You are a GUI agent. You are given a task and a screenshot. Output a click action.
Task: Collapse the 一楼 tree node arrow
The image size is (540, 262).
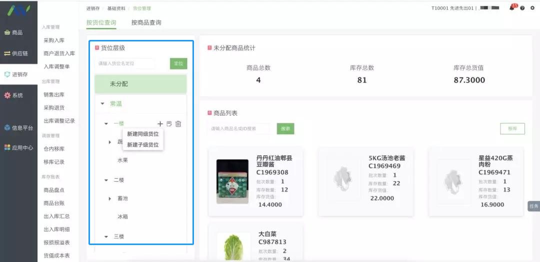pyautogui.click(x=106, y=124)
